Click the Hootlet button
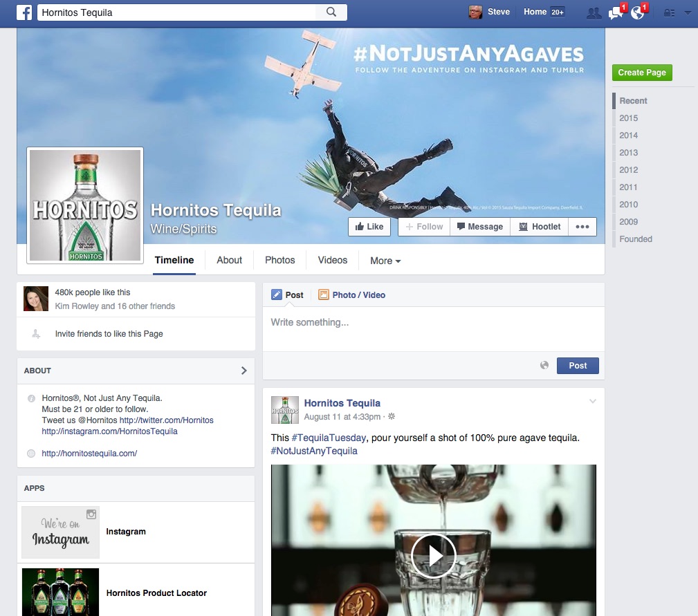 pos(539,227)
